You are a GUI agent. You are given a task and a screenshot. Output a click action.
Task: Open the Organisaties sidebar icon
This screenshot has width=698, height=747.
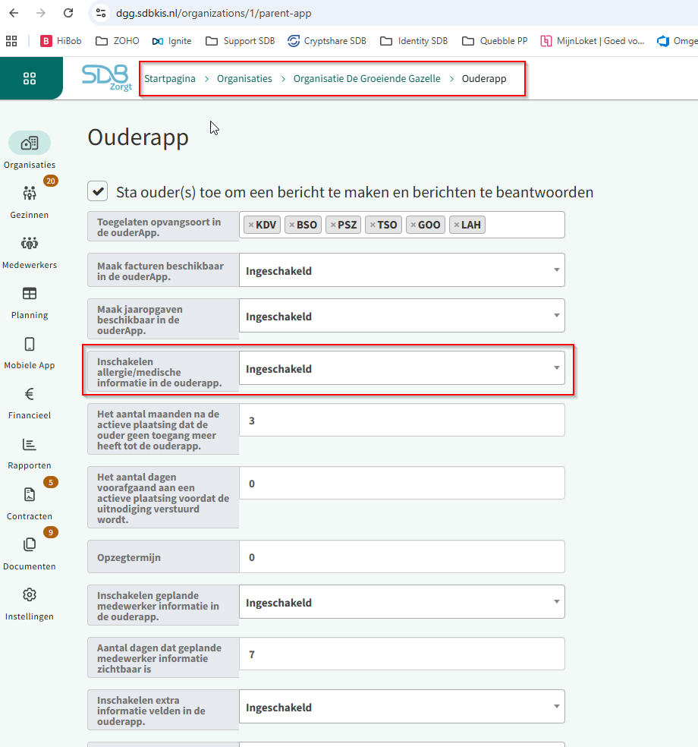pyautogui.click(x=30, y=143)
